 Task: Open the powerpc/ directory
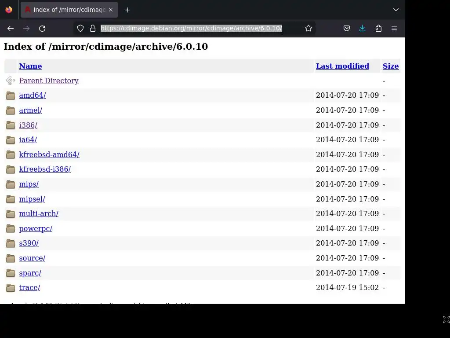click(x=36, y=229)
